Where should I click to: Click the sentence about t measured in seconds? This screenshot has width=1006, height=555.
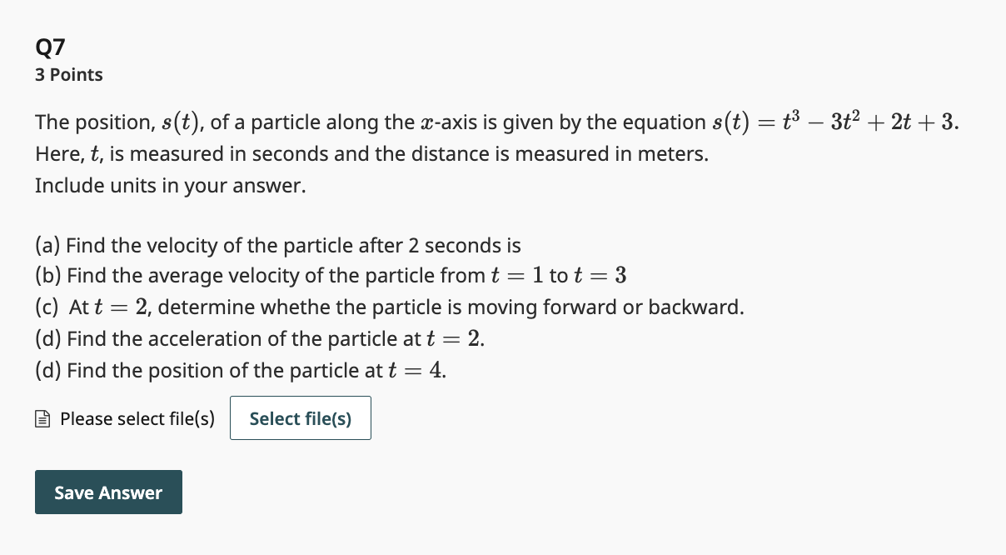click(371, 153)
